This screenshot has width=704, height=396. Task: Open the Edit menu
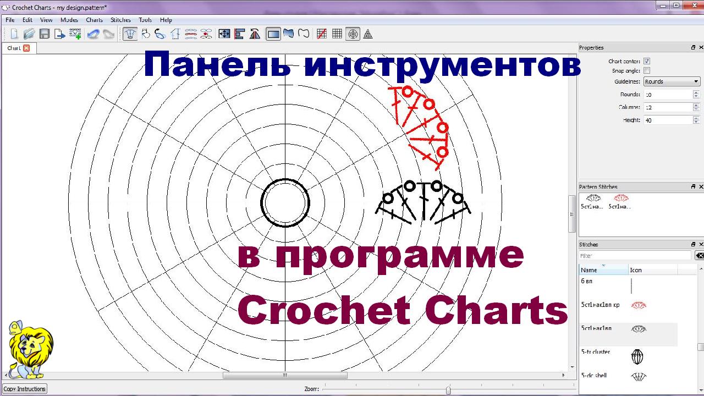pos(28,20)
